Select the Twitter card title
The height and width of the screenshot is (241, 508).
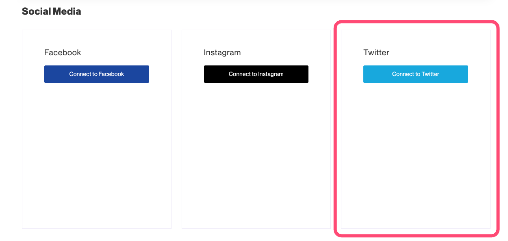[376, 52]
